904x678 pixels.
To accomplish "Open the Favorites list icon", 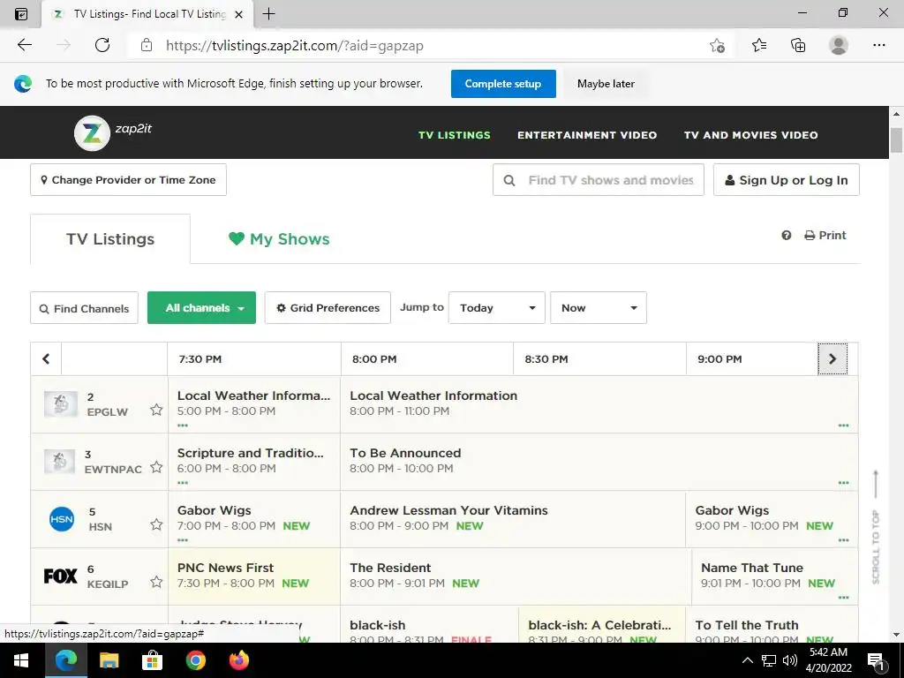I will 758,45.
